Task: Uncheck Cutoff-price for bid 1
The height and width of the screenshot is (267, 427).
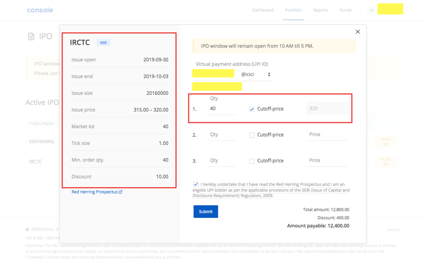Action: tap(251, 109)
